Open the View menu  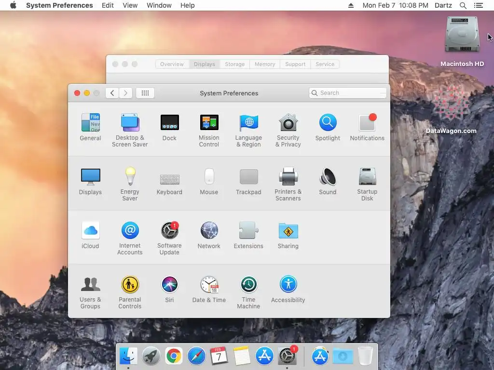click(130, 5)
